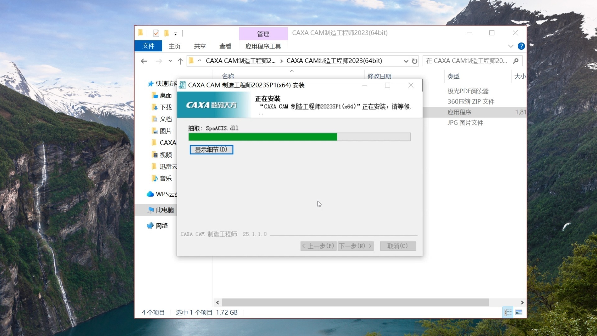Screen dimensions: 597x336
Task: Click the installation progress bar
Action: click(x=299, y=137)
